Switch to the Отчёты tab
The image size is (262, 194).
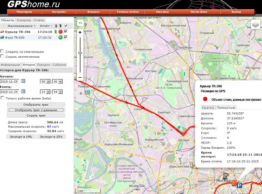39,20
